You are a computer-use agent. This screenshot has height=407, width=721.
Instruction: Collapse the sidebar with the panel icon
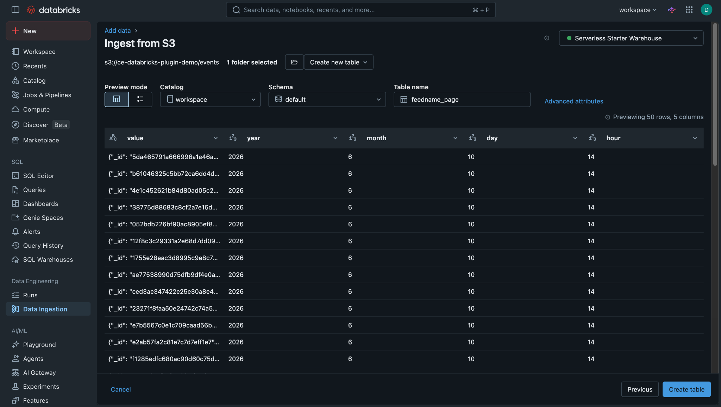15,10
